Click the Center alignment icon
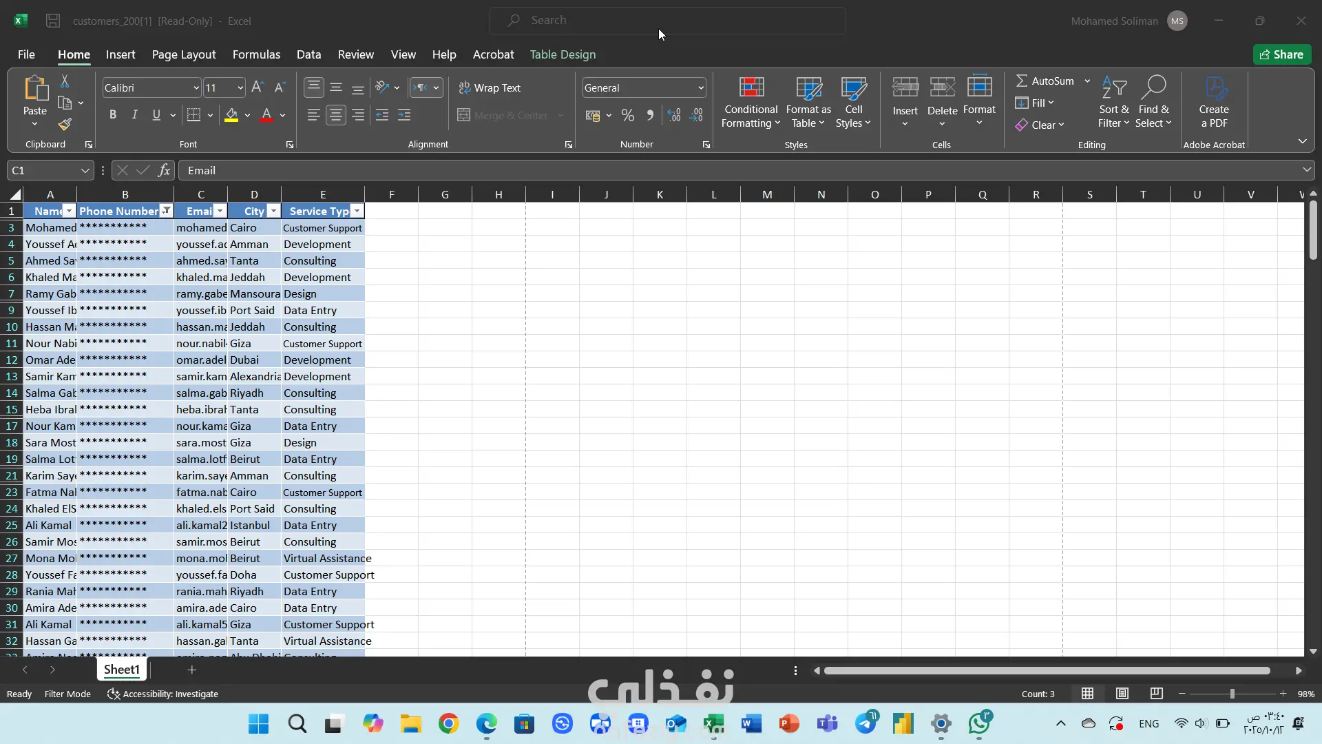Image resolution: width=1322 pixels, height=744 pixels. (x=335, y=116)
